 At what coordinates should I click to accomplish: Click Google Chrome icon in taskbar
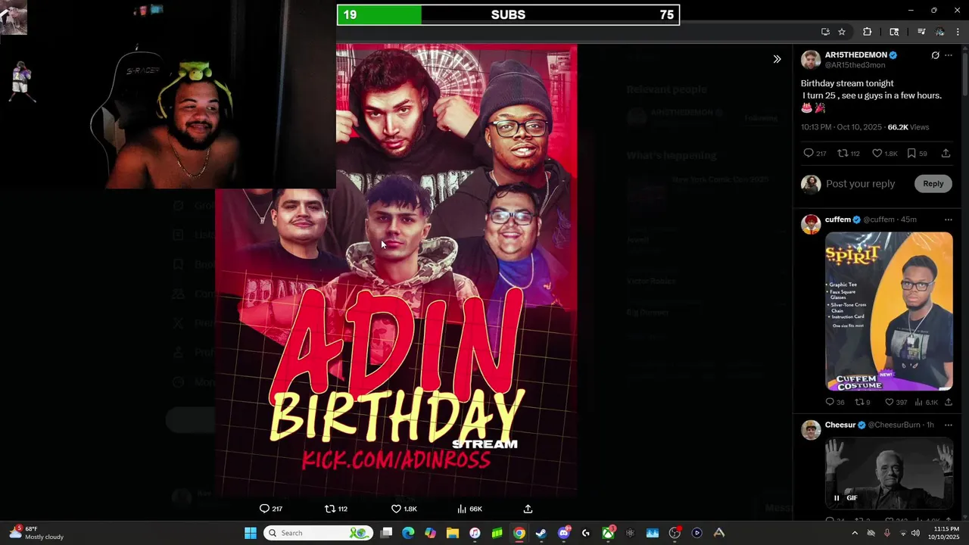pyautogui.click(x=519, y=533)
